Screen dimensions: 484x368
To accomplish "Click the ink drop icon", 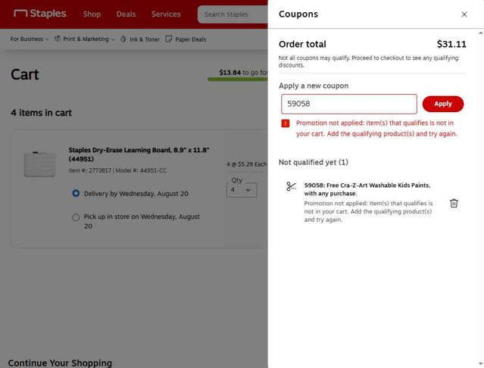I will pyautogui.click(x=123, y=39).
